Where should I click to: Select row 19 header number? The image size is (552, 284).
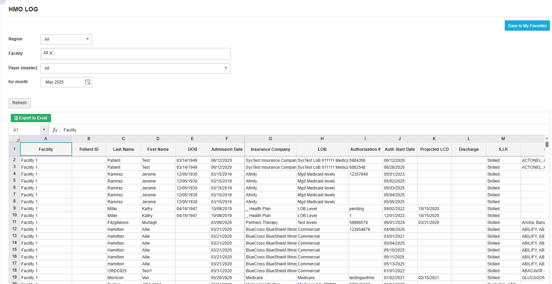pyautogui.click(x=14, y=277)
